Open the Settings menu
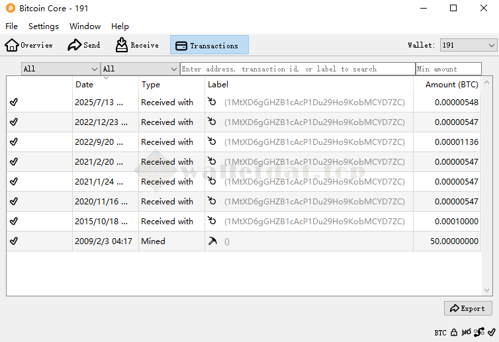This screenshot has height=342, width=499. [44, 26]
